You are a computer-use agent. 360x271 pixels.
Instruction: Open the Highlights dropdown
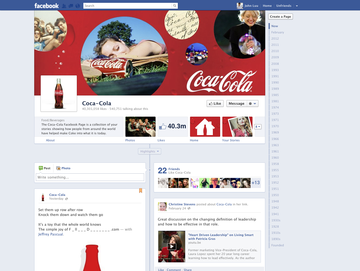[150, 151]
